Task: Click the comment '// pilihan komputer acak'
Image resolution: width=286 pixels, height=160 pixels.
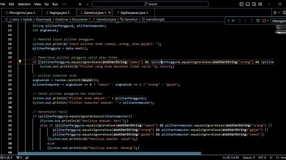Action: point(55,76)
